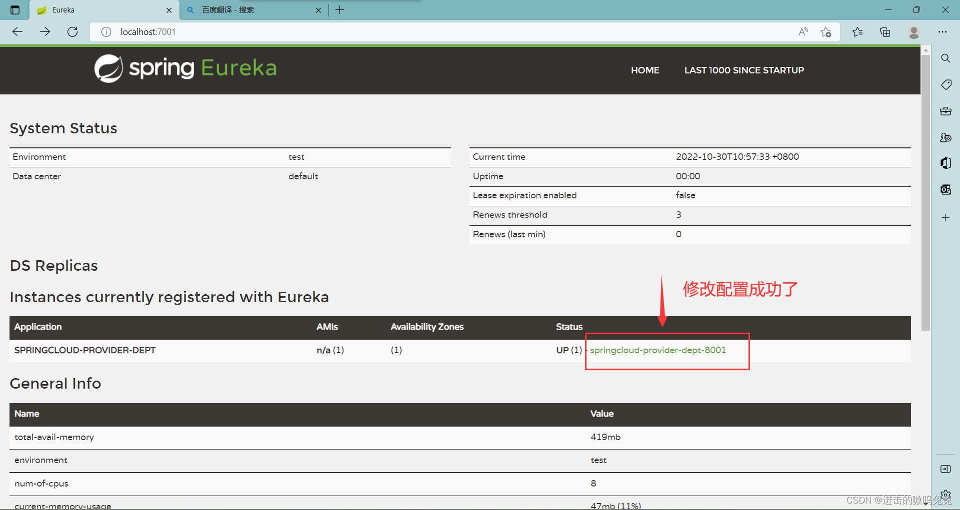
Task: Open the HOME navigation link
Action: pyautogui.click(x=645, y=70)
